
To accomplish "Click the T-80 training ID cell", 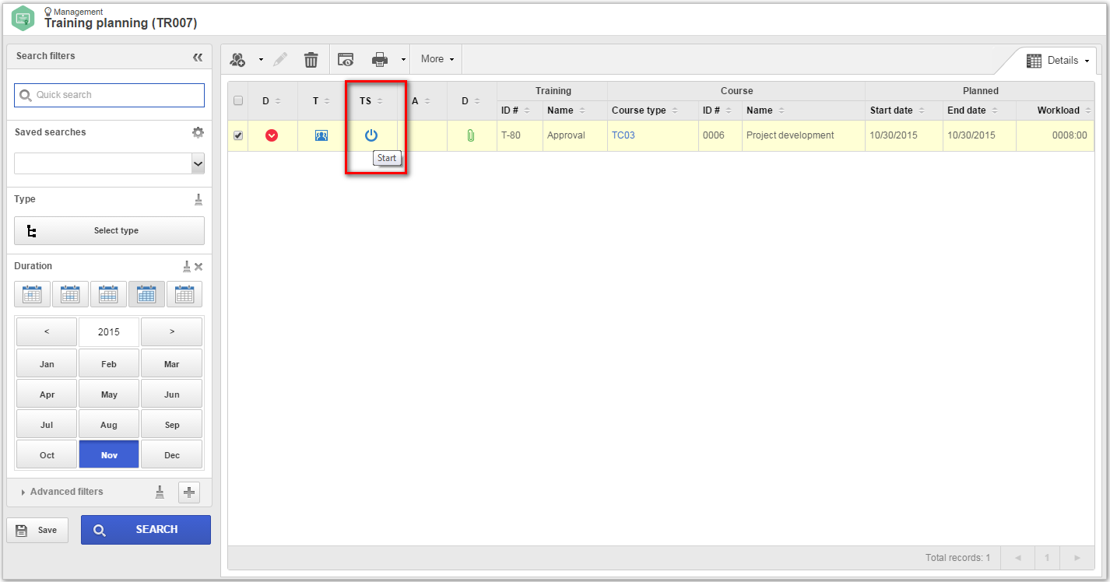I will pos(520,135).
